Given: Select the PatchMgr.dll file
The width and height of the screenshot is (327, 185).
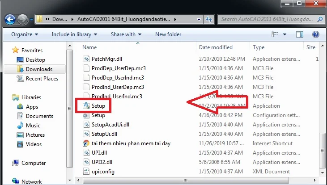Looking at the screenshot, I should click(107, 59).
